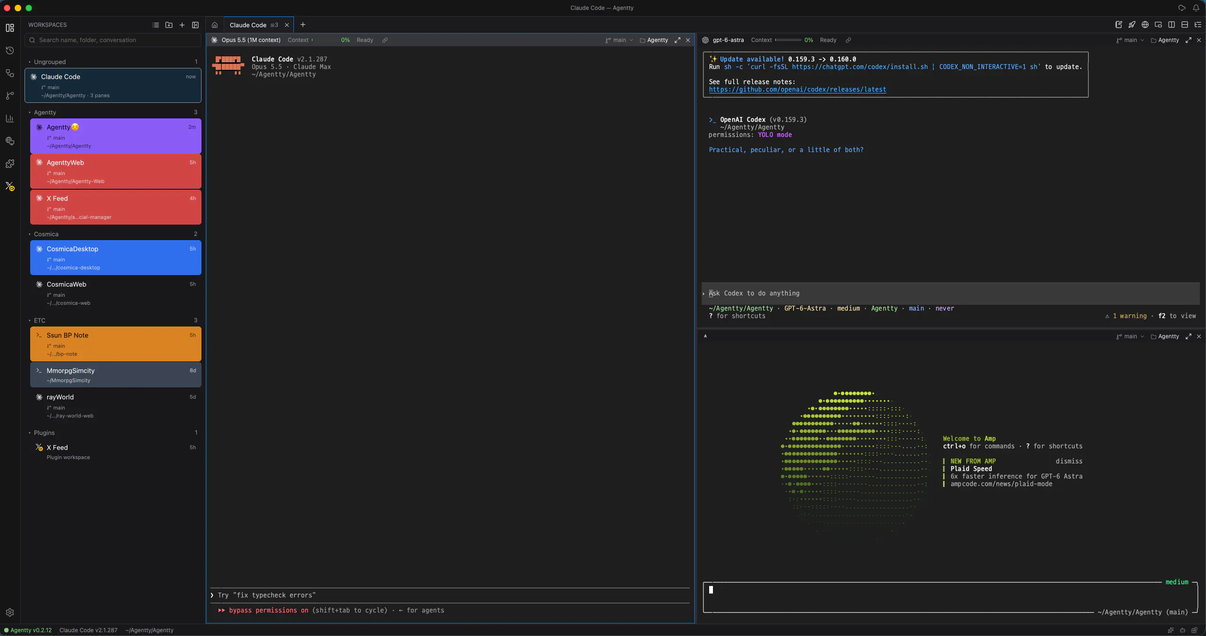Toggle split horizontal rows layout
Screen dimensions: 1206x636
(1184, 25)
